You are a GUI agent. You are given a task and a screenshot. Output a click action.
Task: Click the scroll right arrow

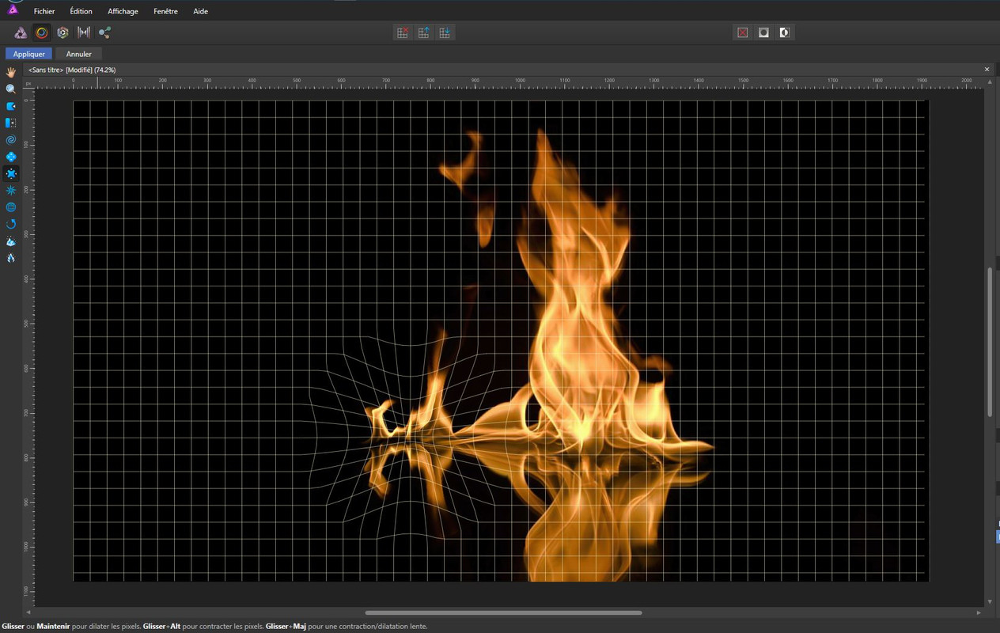pos(979,612)
